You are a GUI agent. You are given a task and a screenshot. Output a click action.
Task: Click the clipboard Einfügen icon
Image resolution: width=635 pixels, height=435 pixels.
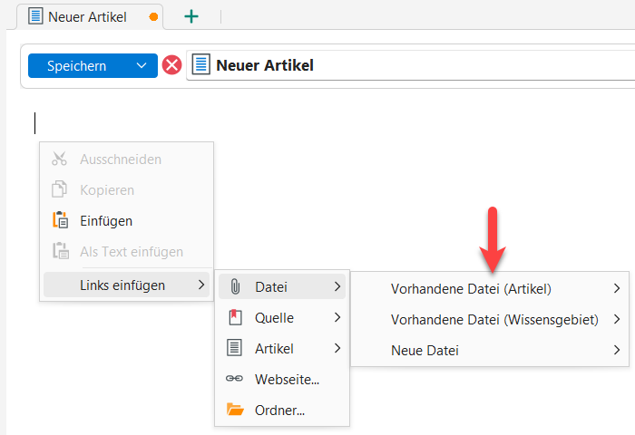60,220
